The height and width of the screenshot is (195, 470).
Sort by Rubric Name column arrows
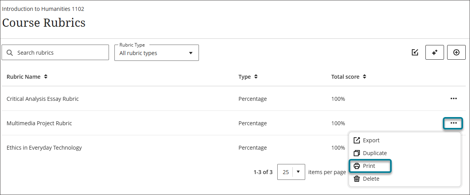pos(46,77)
